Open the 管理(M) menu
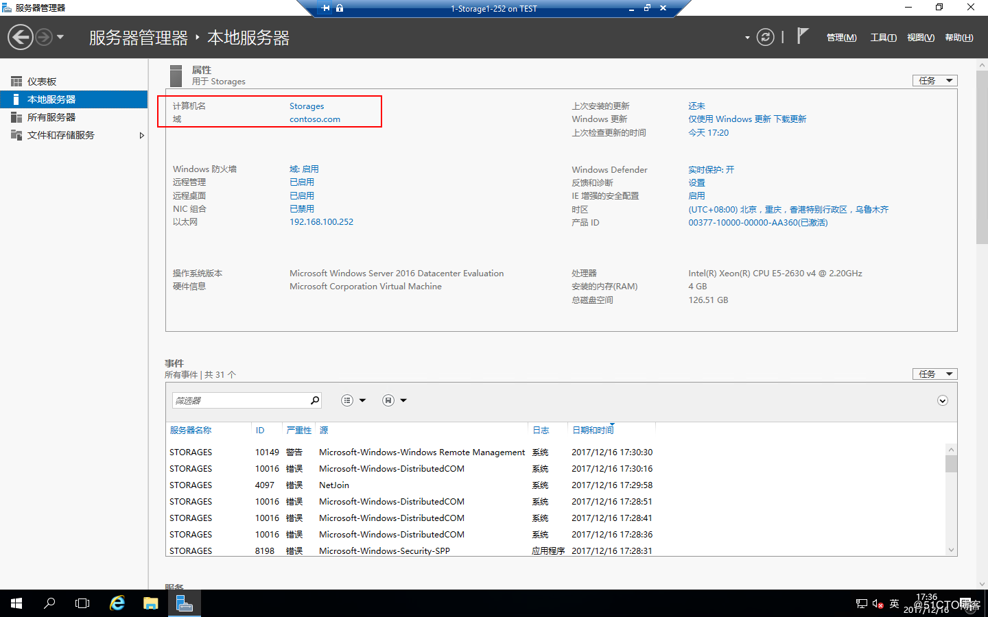The height and width of the screenshot is (617, 988). click(x=841, y=38)
